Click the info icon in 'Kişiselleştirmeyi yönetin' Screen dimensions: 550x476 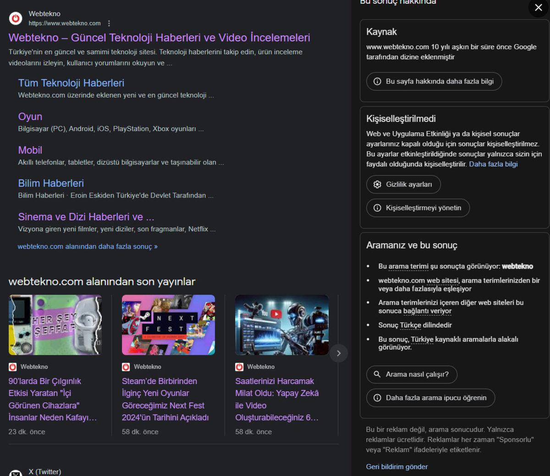[377, 208]
